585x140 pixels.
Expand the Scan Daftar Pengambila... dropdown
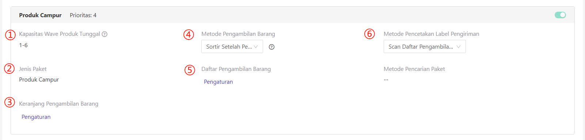pyautogui.click(x=425, y=46)
